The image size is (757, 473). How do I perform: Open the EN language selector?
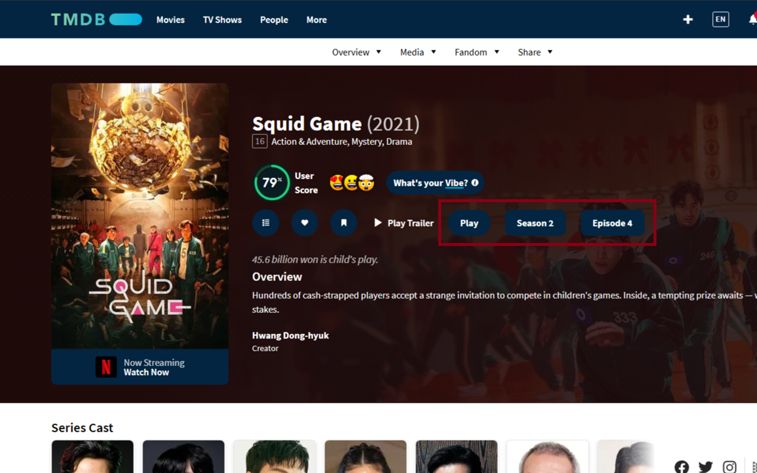[x=720, y=20]
